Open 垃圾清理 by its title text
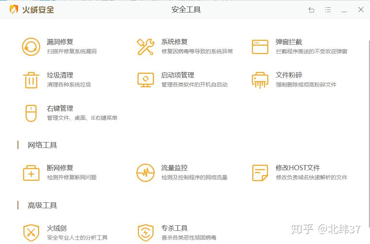Image resolution: width=370 pixels, height=244 pixels. 60,75
